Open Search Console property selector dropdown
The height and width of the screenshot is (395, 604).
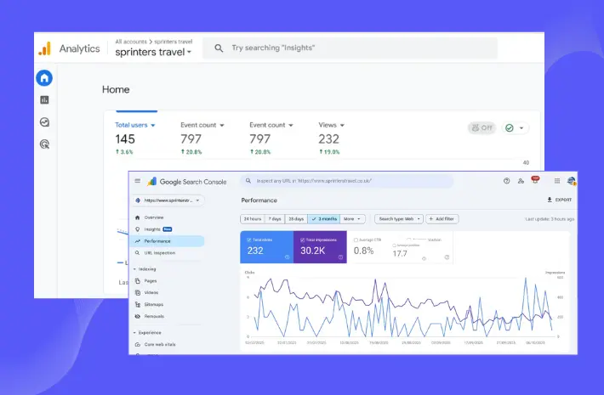[168, 200]
